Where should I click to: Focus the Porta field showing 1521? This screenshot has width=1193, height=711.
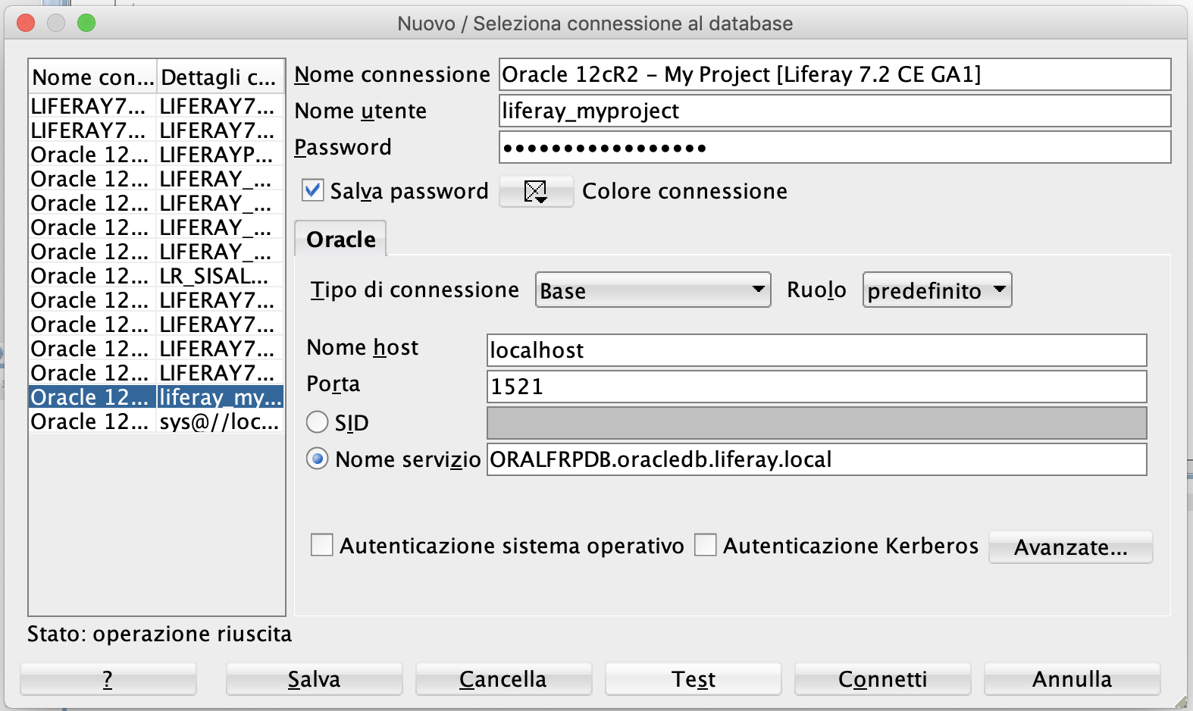(x=816, y=387)
